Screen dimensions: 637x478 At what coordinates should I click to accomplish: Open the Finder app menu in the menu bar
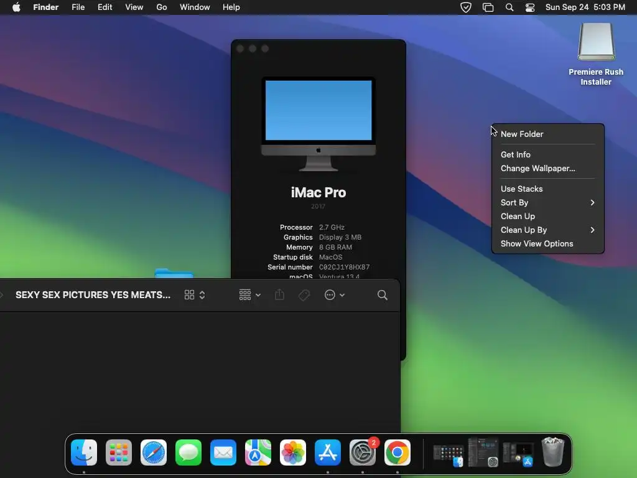[46, 7]
